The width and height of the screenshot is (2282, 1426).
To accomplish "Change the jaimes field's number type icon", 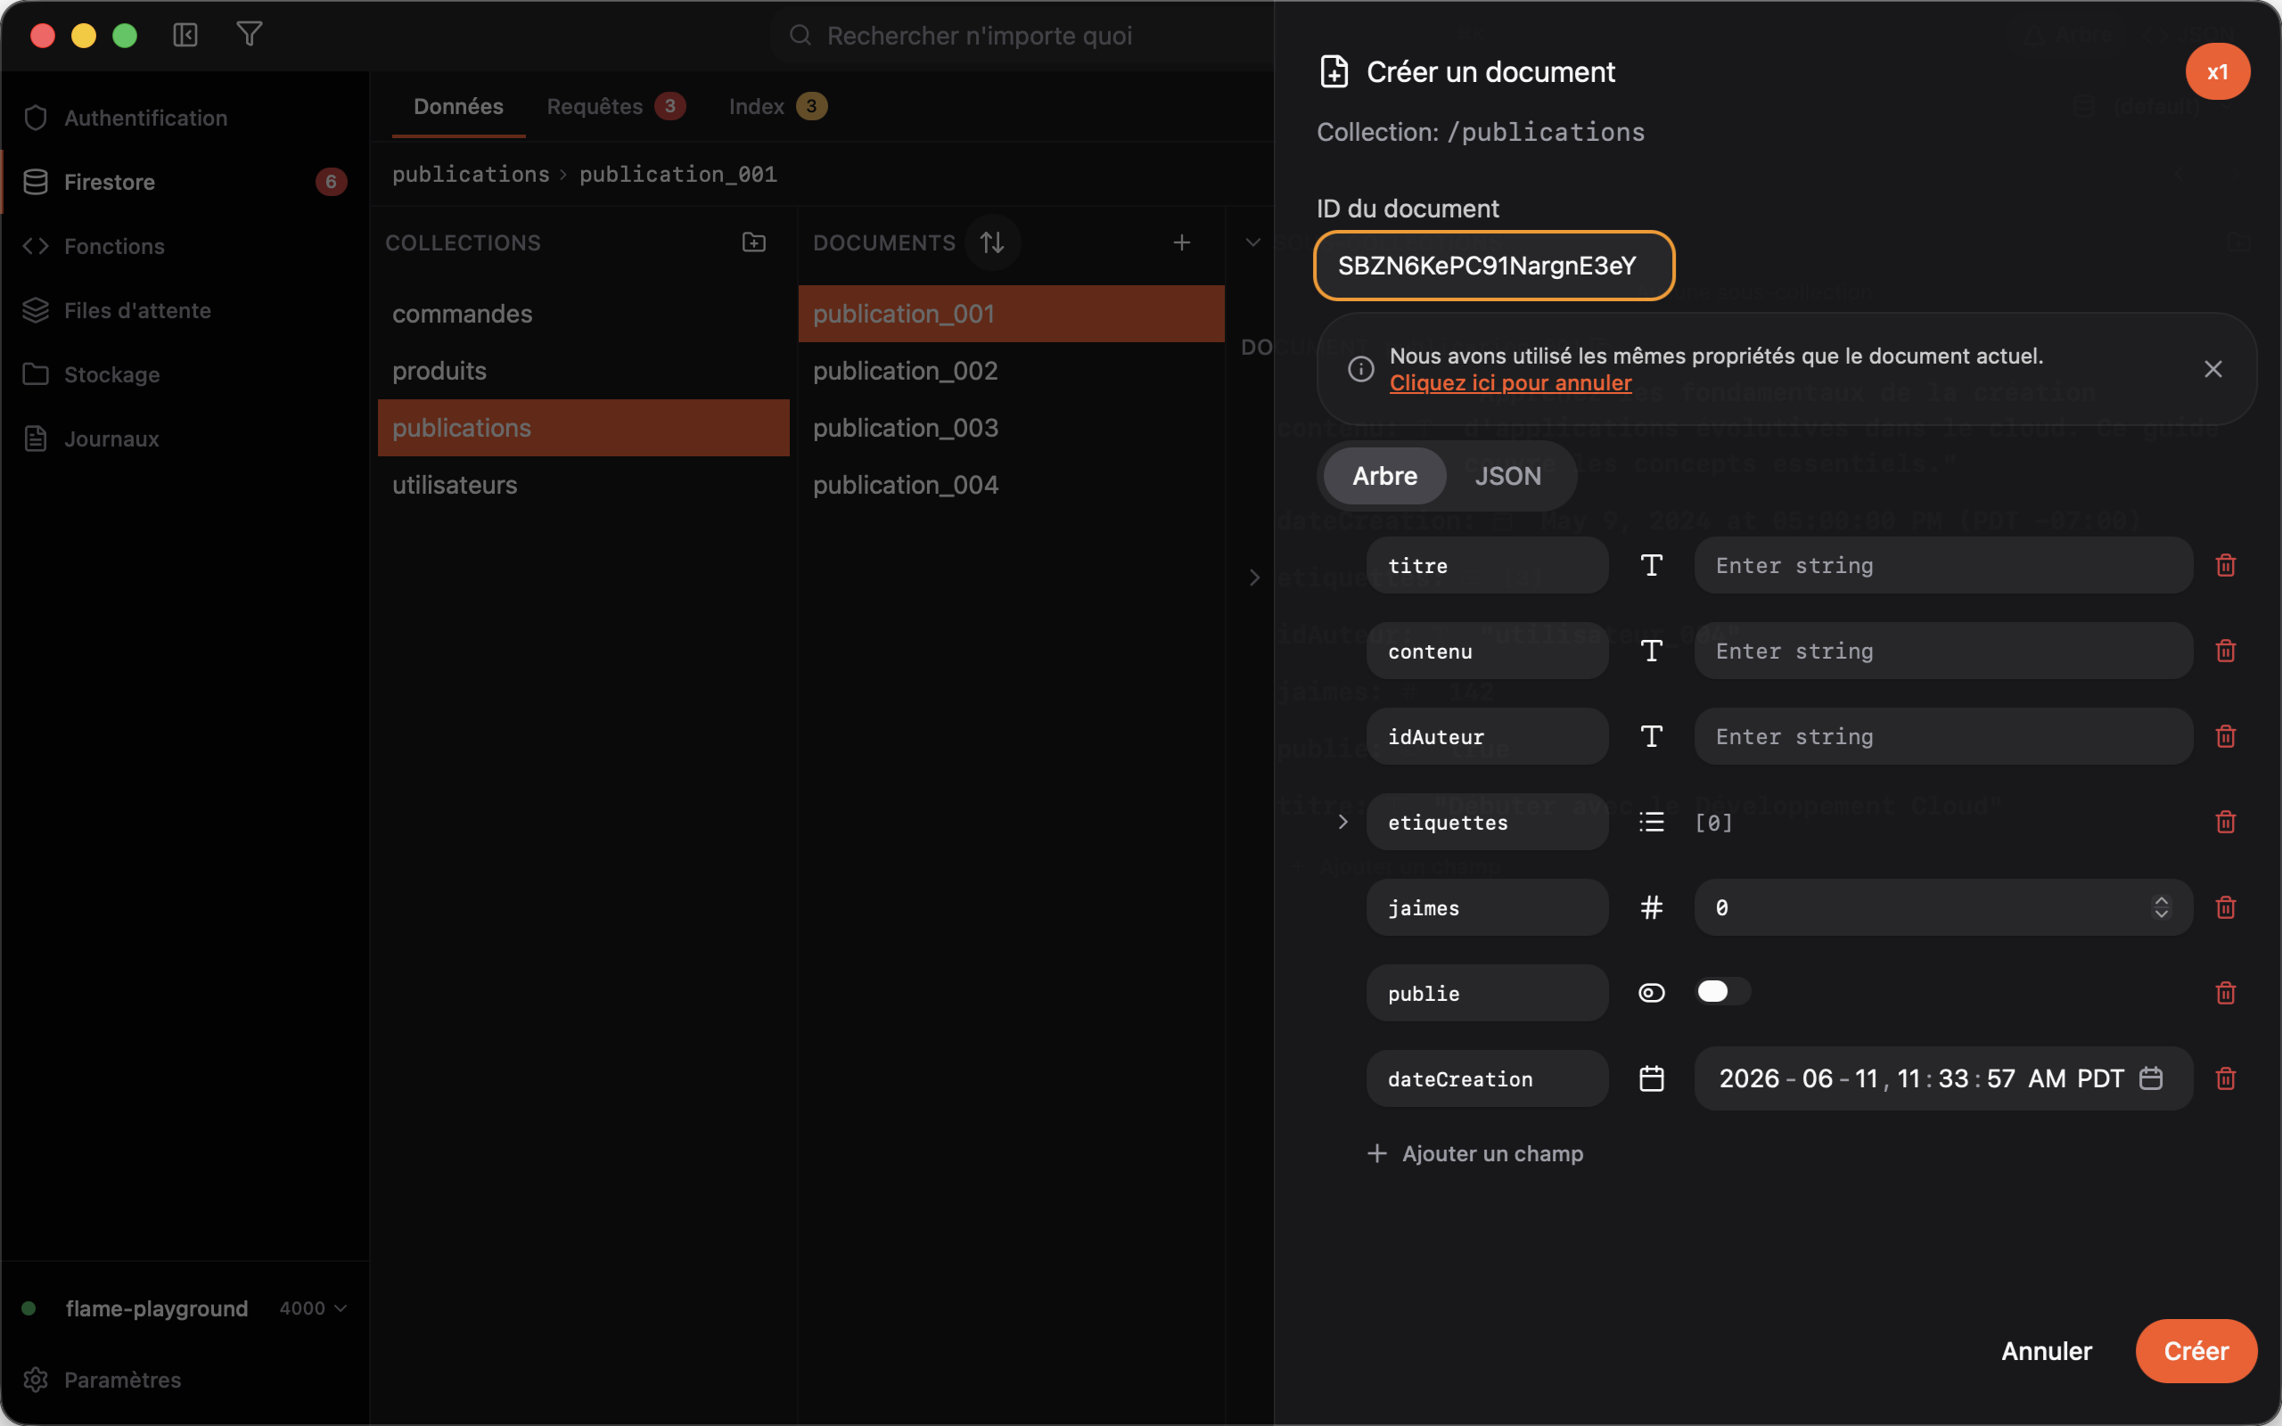I will [1651, 907].
